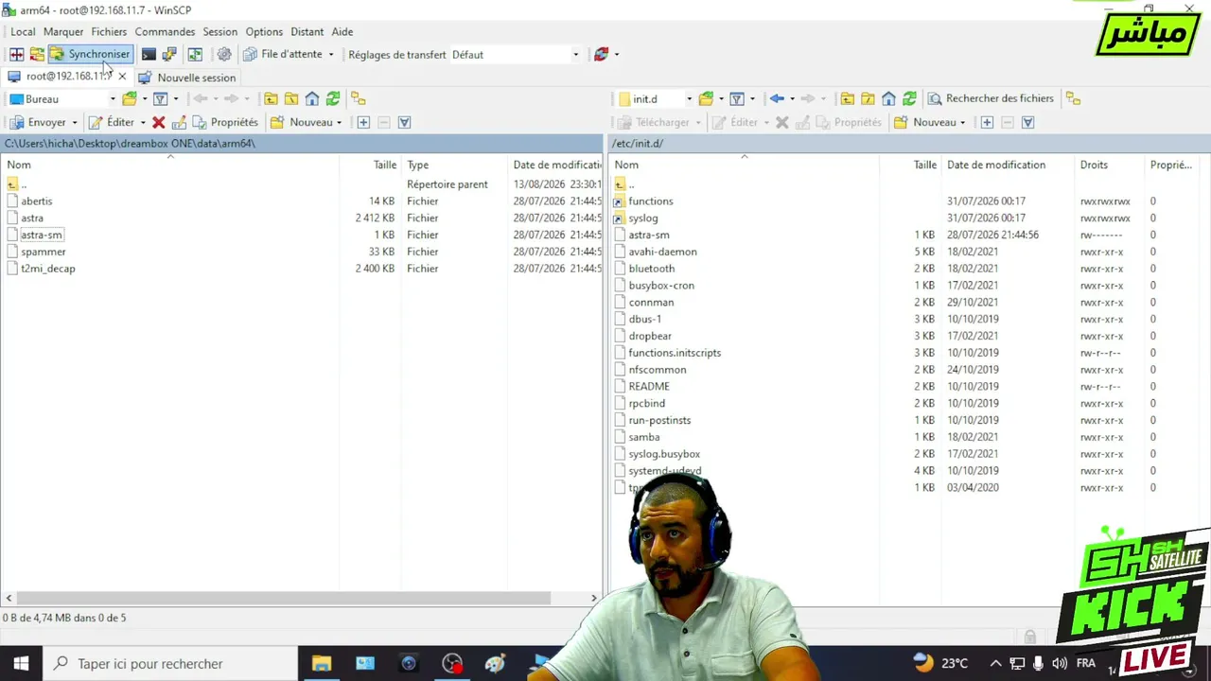Sort local panel by Taille column
Screen dimensions: 1211x681
(x=371, y=165)
